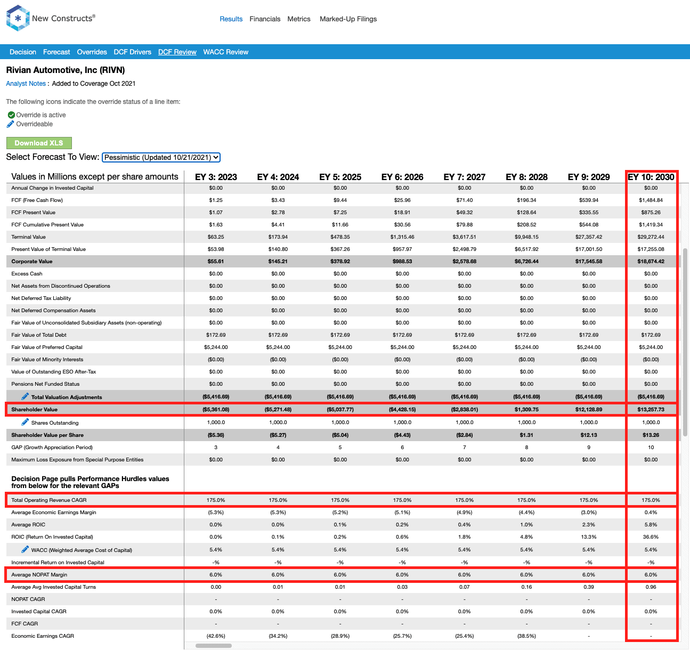Open the Metrics top navigation item
The image size is (690, 650).
tap(299, 19)
